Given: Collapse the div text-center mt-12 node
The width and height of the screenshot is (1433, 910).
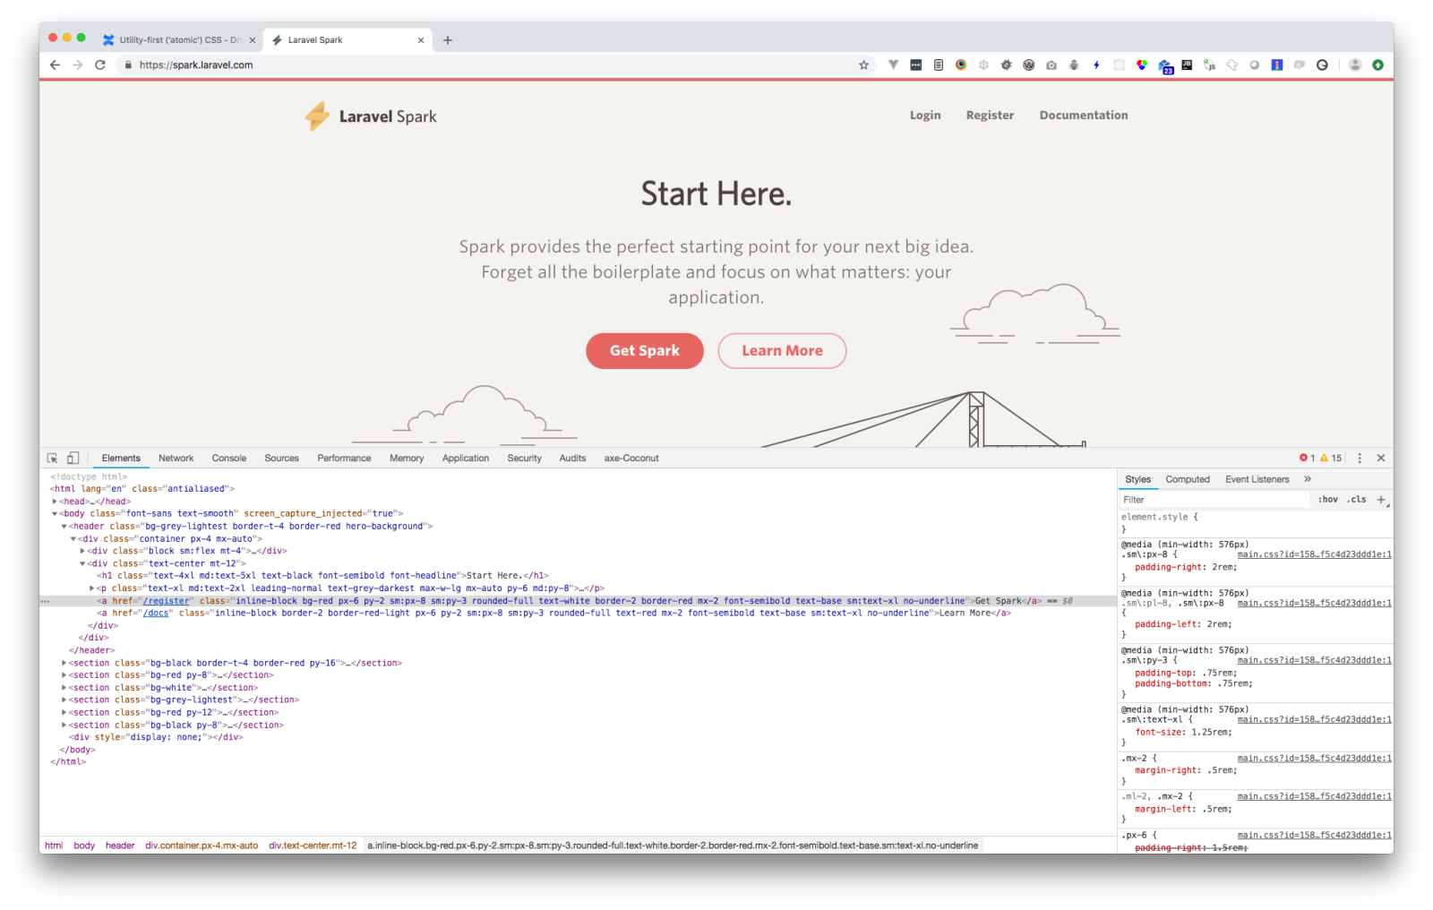Looking at the screenshot, I should tap(82, 564).
